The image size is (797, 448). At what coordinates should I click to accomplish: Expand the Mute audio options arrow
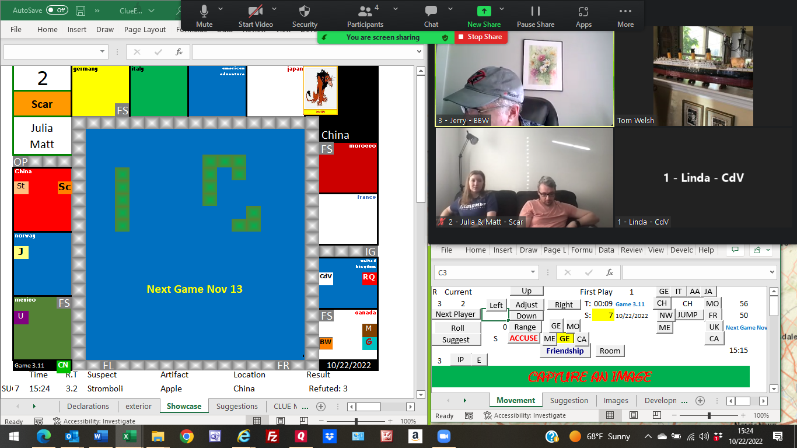tap(221, 9)
